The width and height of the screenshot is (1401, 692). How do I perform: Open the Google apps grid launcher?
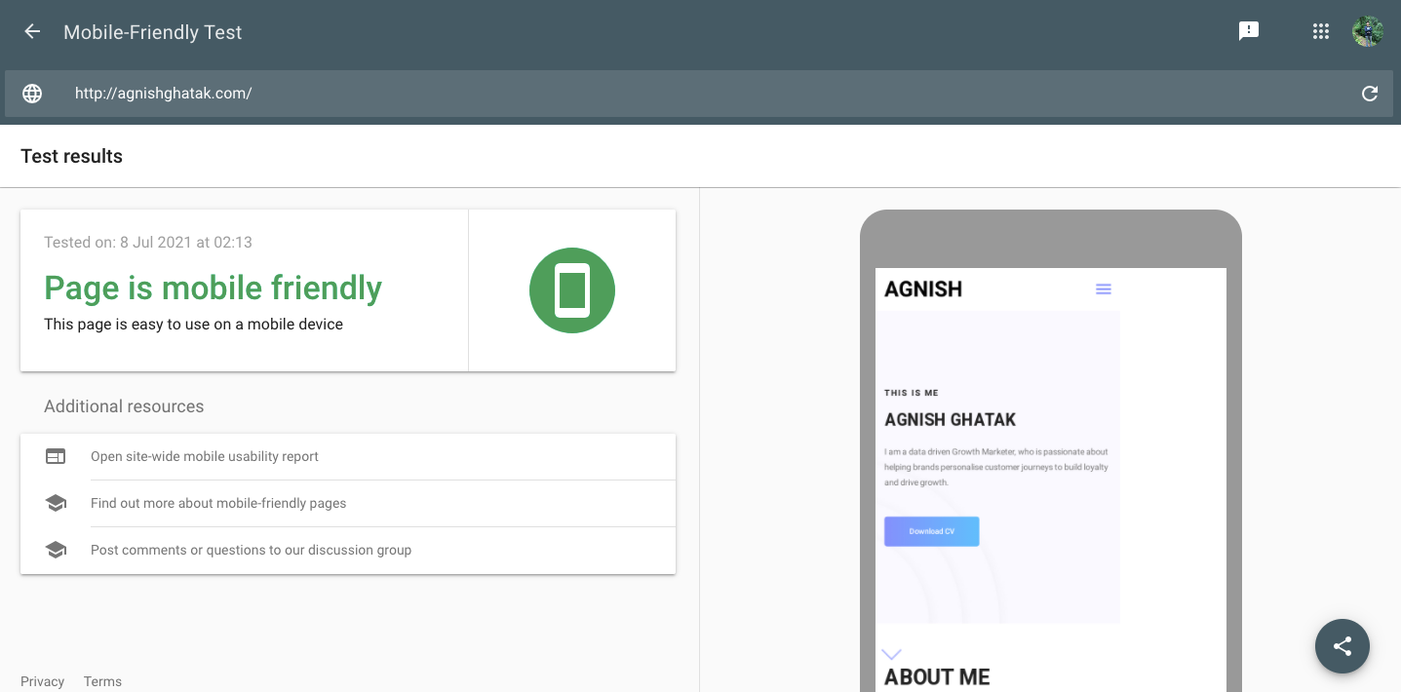click(1321, 30)
